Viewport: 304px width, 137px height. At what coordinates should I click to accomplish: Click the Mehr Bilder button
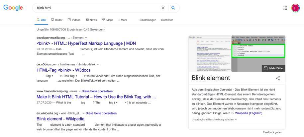tap(273, 68)
